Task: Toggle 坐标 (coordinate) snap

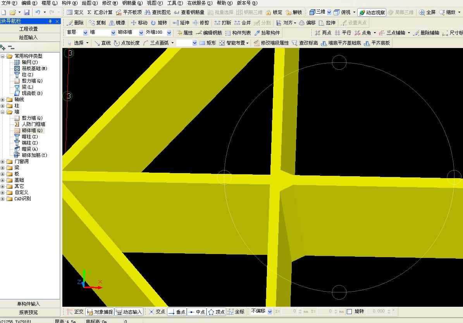Action: coord(236,312)
